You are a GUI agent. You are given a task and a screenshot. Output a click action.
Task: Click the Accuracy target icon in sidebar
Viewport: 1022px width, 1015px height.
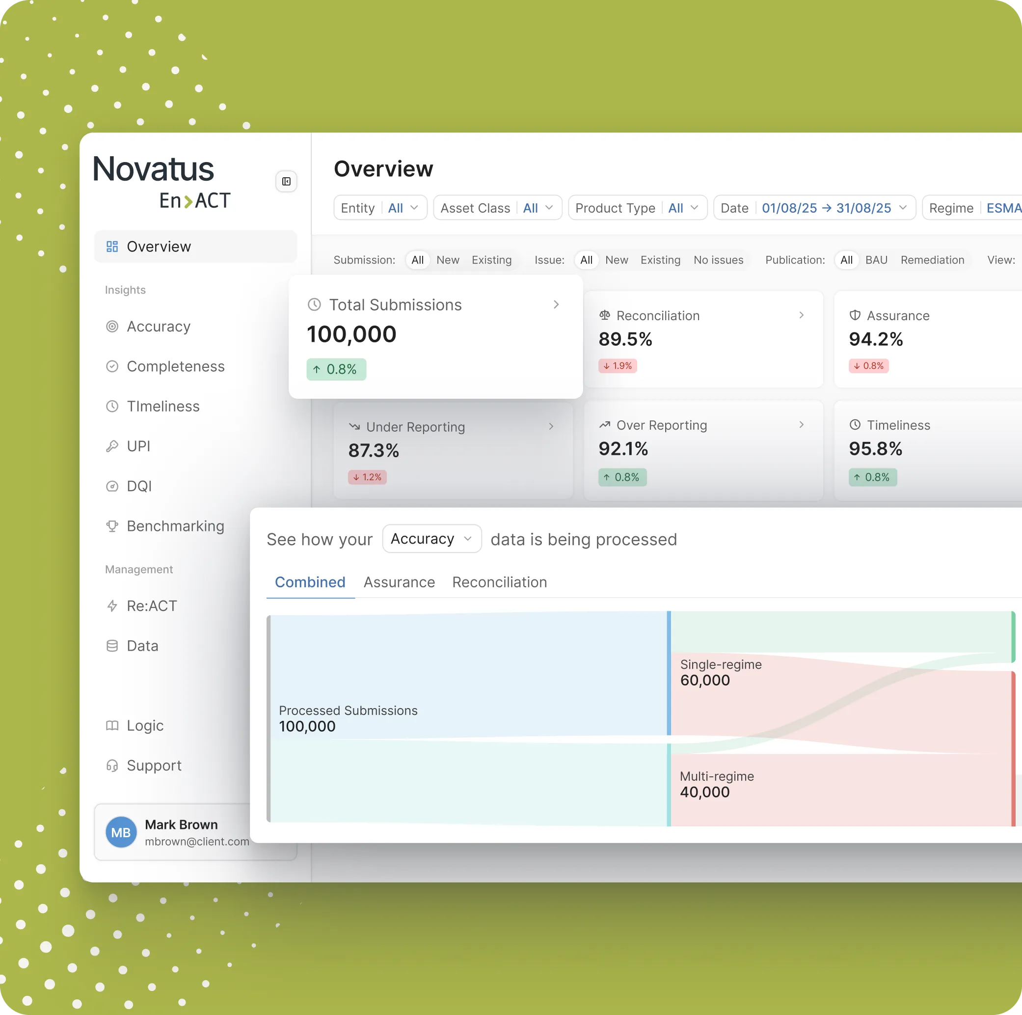pyautogui.click(x=112, y=327)
